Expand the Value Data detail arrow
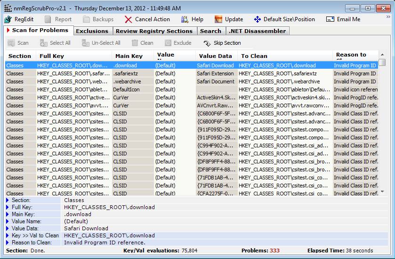Screen dimensions: 395x259 point(8,228)
